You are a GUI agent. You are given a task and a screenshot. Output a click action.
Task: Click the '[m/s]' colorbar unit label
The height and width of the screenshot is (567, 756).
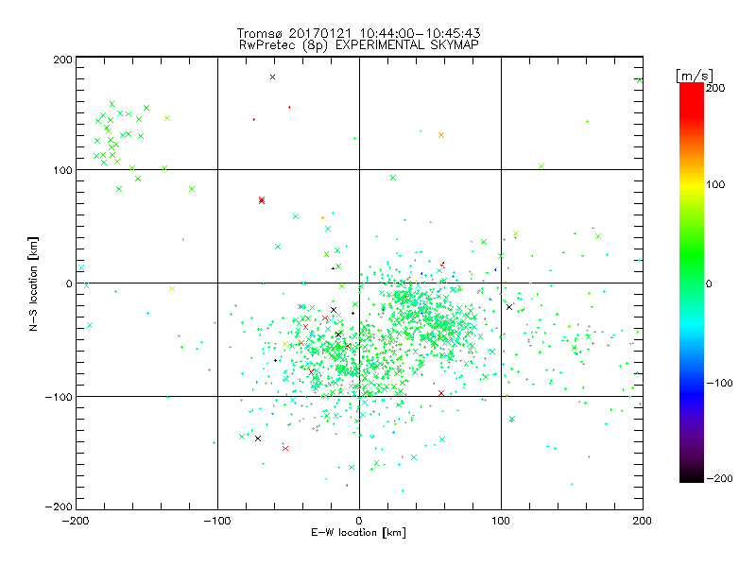[x=694, y=76]
